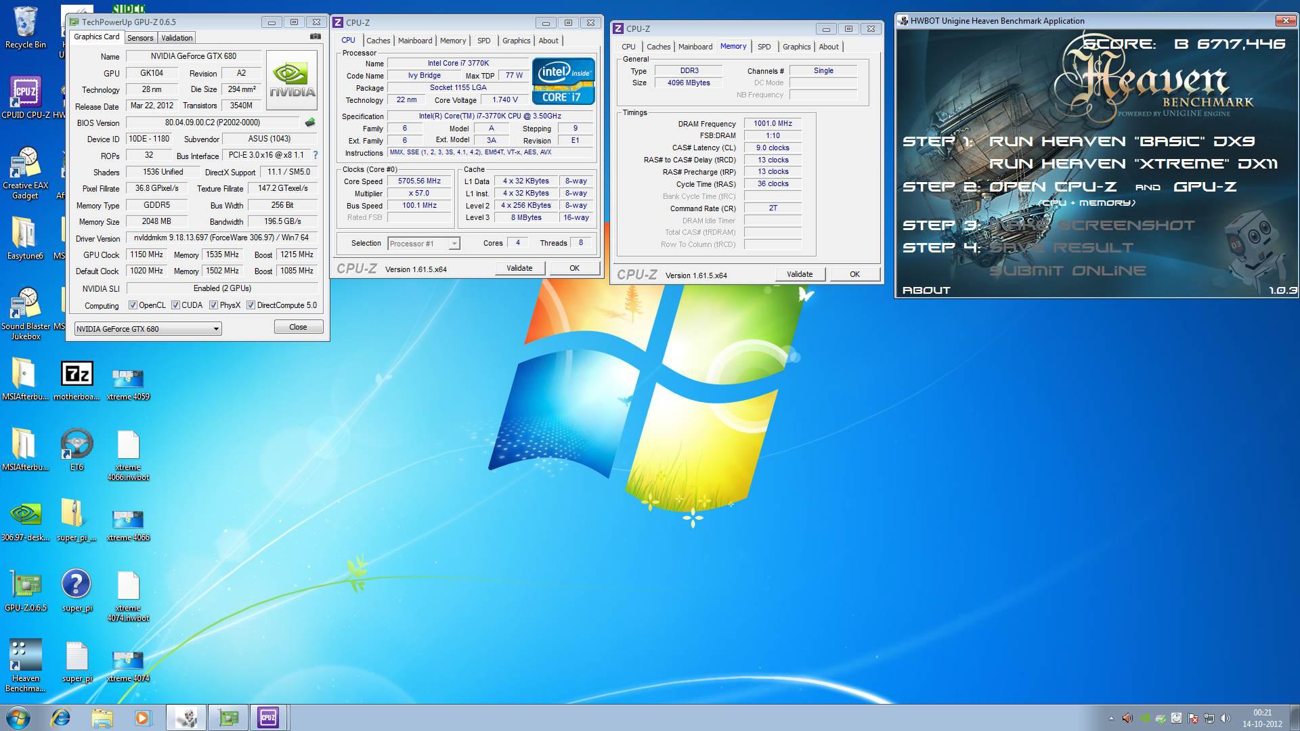Switch to the Sensors tab in GPU-Z
The width and height of the screenshot is (1300, 731).
[x=140, y=38]
